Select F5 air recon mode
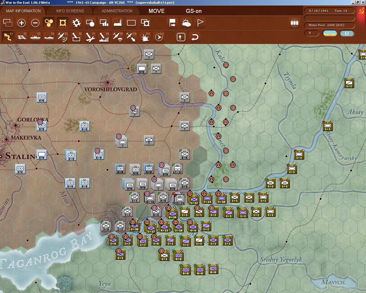Screen dimensions: 366x293 click(63, 37)
